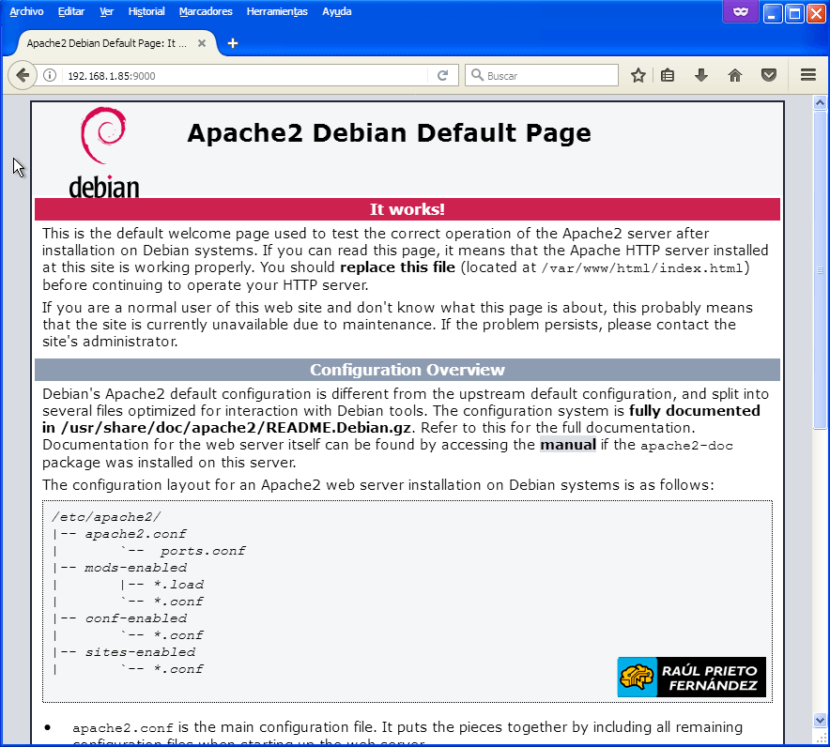This screenshot has height=747, width=830.
Task: Open a new tab with plus button
Action: (x=233, y=43)
